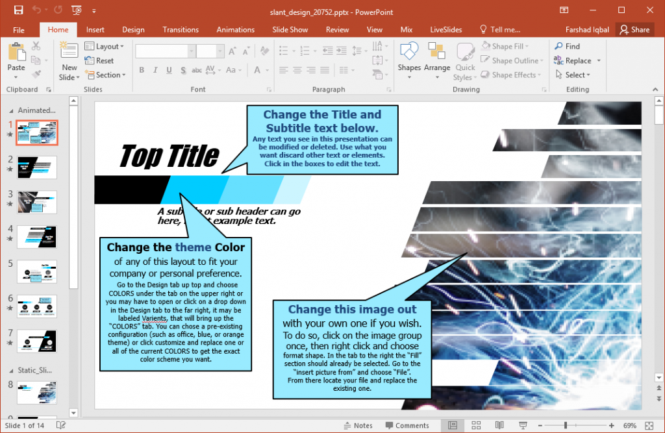Open the Comments pane
665x433 pixels.
click(x=407, y=425)
